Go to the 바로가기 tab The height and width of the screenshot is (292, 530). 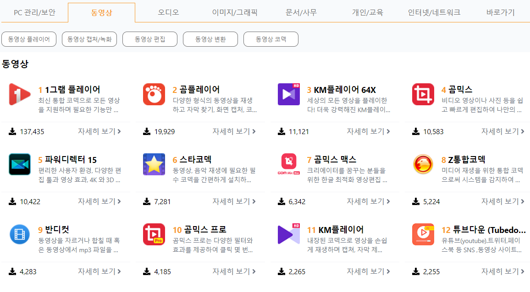pyautogui.click(x=500, y=12)
